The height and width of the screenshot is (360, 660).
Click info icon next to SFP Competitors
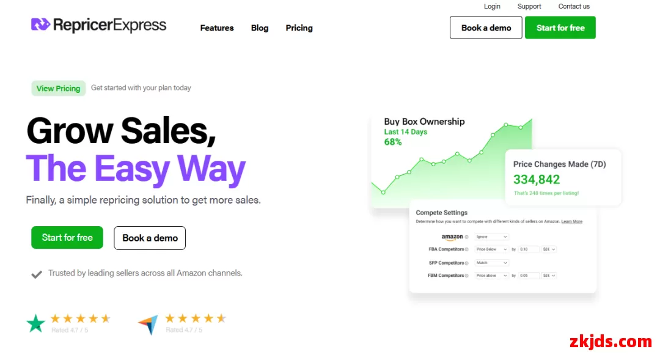point(466,263)
